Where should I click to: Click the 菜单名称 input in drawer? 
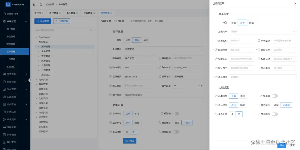pos(241,41)
